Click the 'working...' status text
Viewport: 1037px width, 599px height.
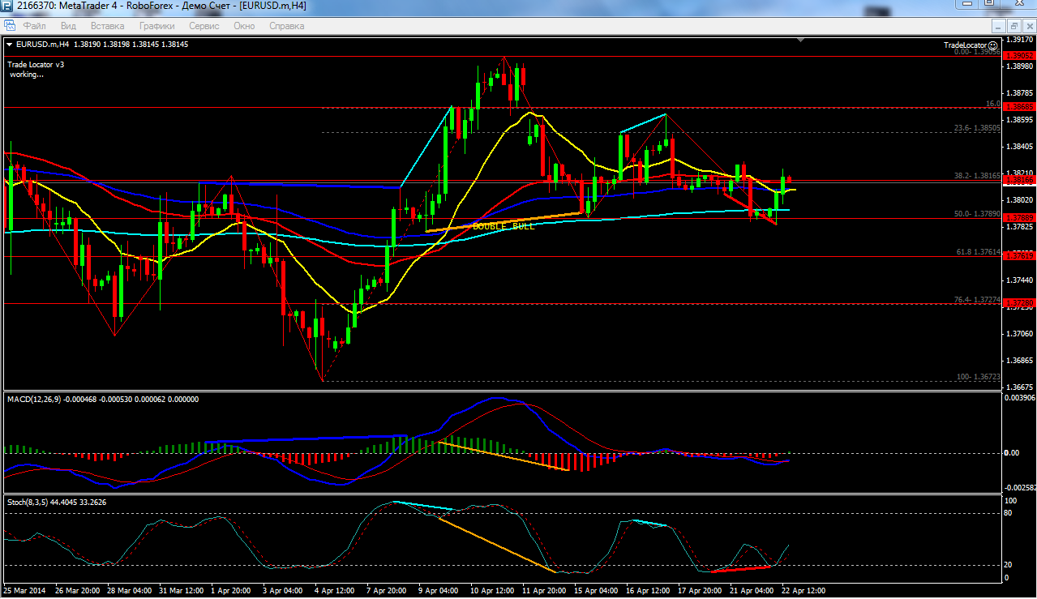click(x=27, y=74)
